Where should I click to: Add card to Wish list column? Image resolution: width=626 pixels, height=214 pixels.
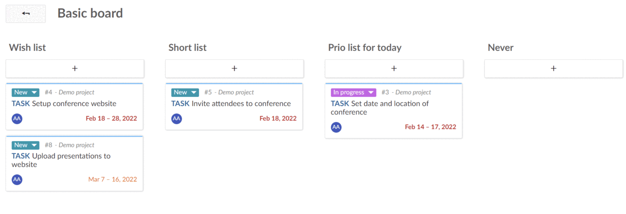point(75,68)
